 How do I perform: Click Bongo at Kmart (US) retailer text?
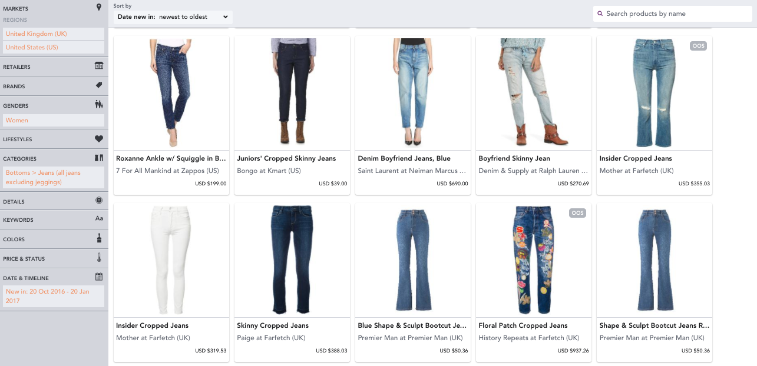(269, 171)
